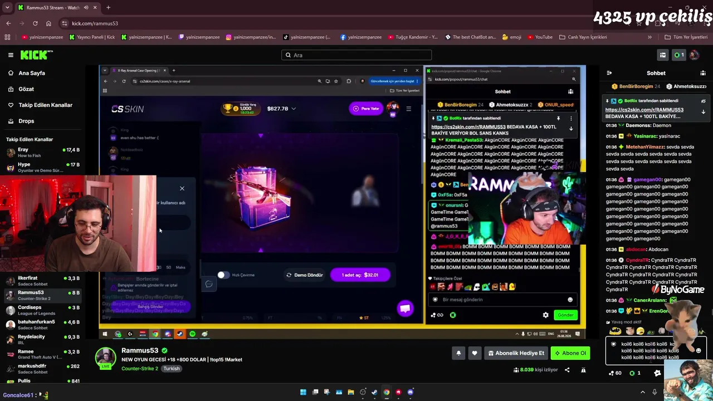This screenshot has width=713, height=401.
Task: Select the Cordiseps channel in sidebar
Action: (x=43, y=310)
